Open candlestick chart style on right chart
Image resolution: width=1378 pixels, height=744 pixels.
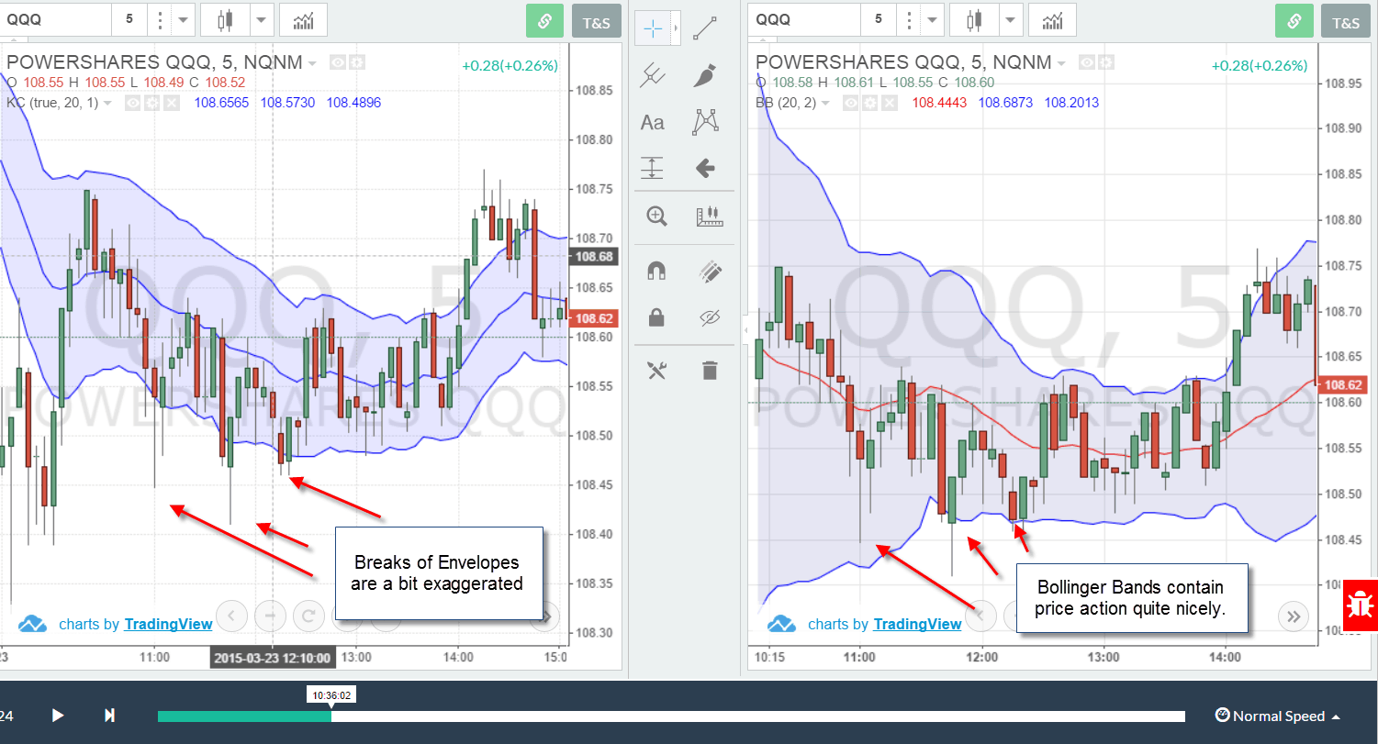pyautogui.click(x=974, y=19)
